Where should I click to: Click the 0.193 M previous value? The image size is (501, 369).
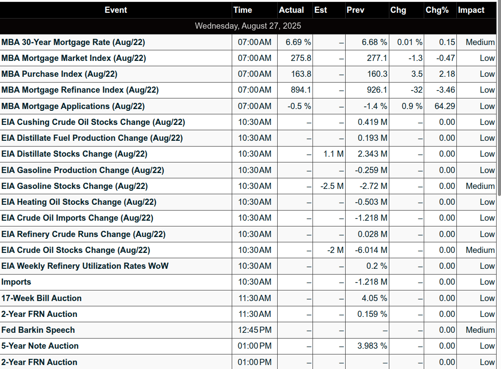[372, 138]
